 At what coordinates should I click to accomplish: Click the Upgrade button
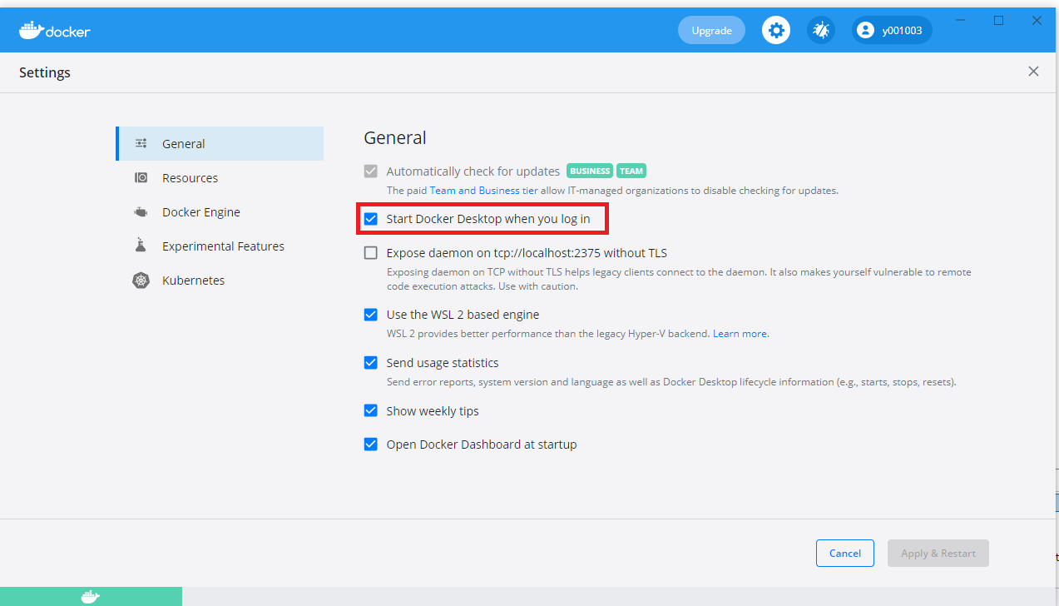pos(712,31)
